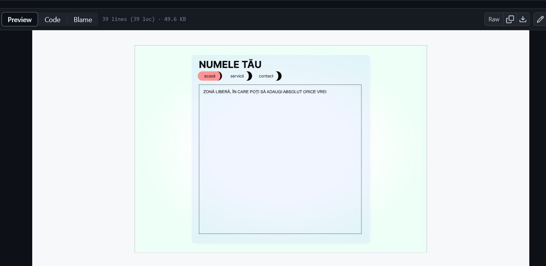Click the file size and lines info
546x266 pixels.
144,19
